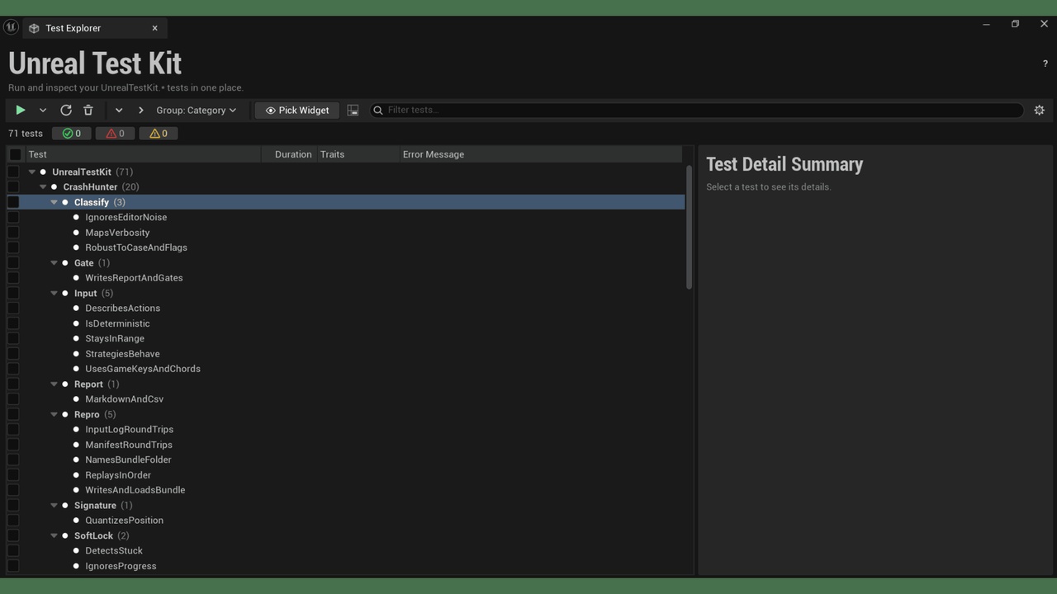Screen dimensions: 1057x594
Task: Select the ReplaysInOrder test
Action: click(118, 475)
